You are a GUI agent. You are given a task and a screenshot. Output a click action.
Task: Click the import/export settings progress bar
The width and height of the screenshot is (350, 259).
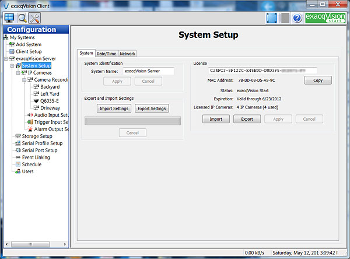[132, 121]
